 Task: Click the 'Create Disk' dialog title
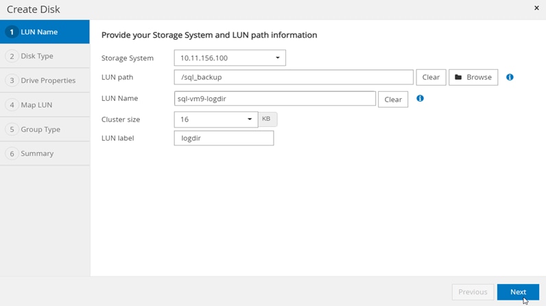[34, 10]
